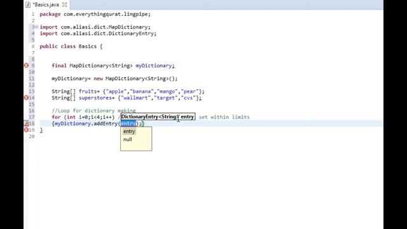Collapse the import block fold on line 3
This screenshot has height=229, width=407.
[x=37, y=27]
